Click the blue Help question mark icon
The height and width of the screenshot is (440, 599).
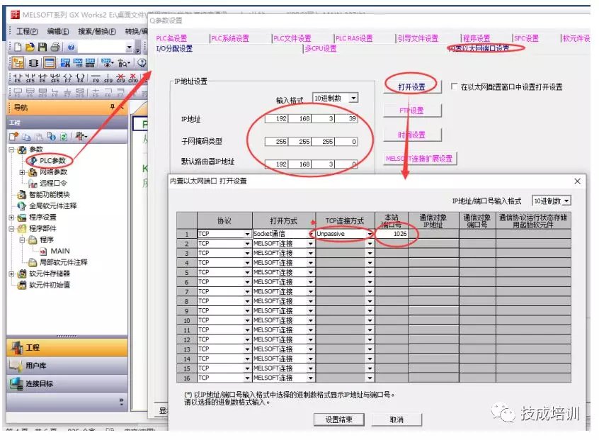pyautogui.click(x=72, y=47)
